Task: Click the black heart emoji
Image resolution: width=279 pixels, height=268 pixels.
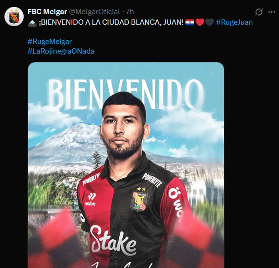Action: point(209,22)
